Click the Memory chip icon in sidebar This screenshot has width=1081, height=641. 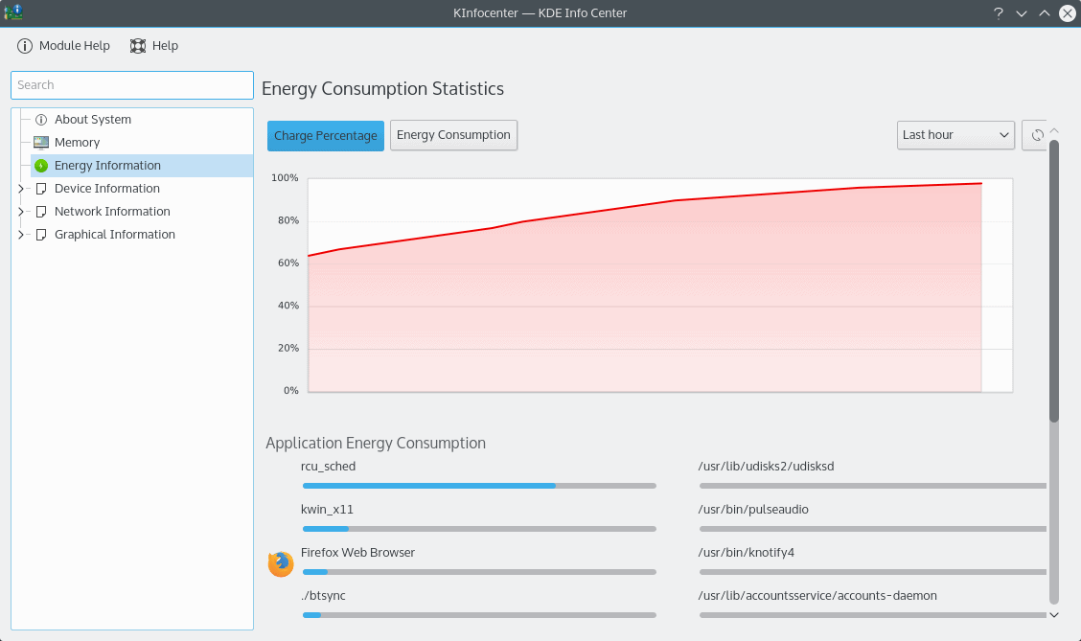click(41, 143)
